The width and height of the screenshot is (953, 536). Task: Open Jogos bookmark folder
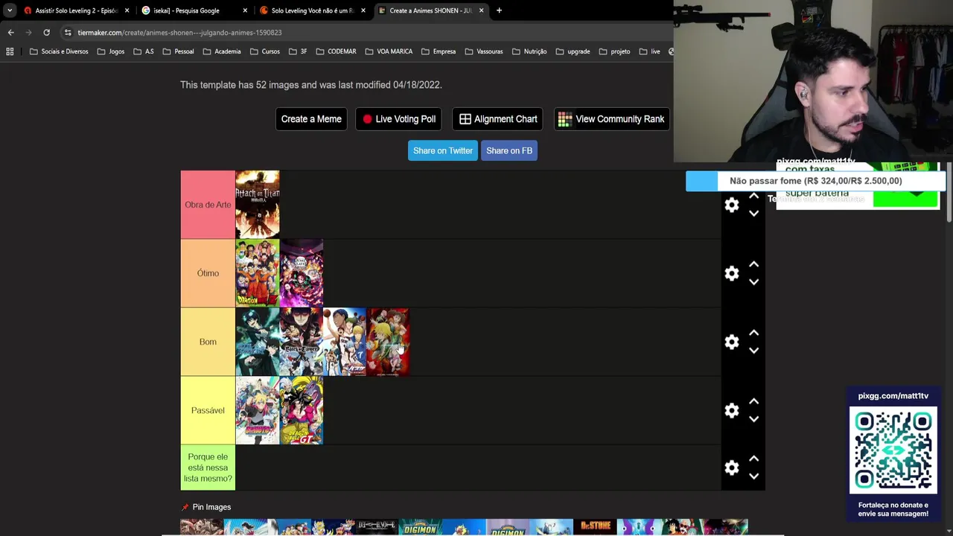[x=110, y=51]
